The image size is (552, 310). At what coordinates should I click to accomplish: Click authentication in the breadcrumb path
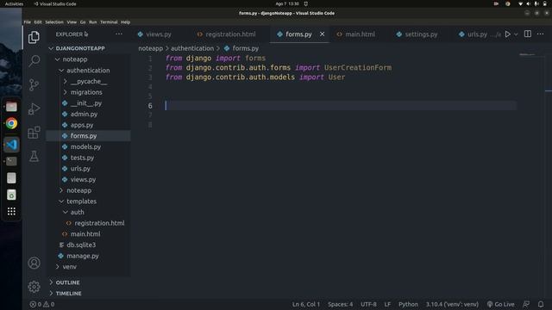(192, 48)
